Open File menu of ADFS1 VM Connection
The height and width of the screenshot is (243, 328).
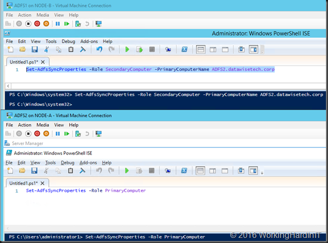[9, 15]
